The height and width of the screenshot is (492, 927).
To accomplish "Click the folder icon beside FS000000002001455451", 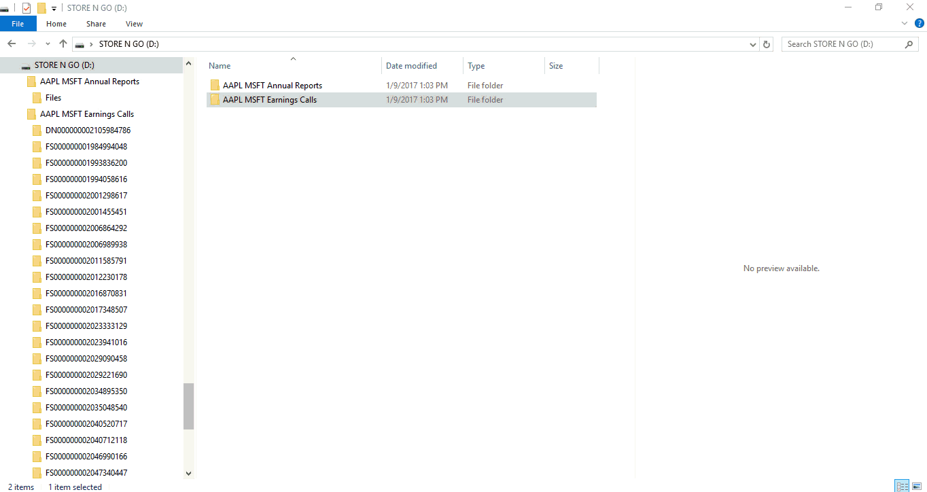I will point(37,212).
